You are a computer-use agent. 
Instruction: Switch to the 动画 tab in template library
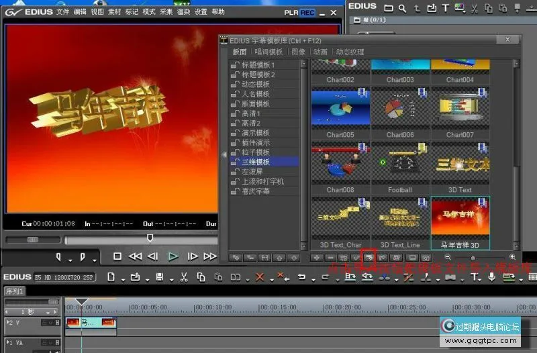[x=320, y=52]
